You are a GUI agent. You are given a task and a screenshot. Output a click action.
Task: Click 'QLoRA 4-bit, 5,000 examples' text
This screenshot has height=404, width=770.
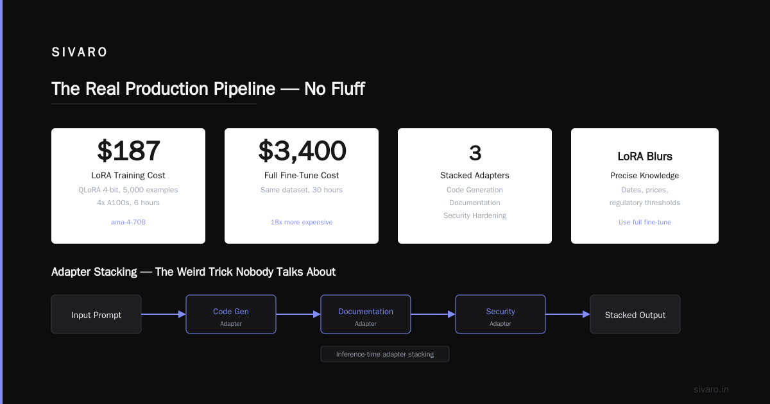coord(128,190)
